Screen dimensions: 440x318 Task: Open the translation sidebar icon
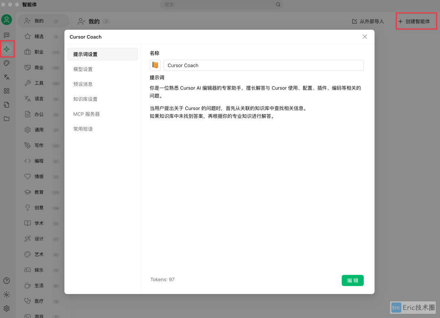(x=7, y=77)
